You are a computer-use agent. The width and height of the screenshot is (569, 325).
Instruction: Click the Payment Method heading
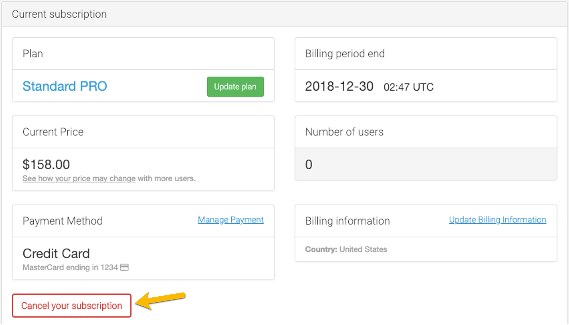pyautogui.click(x=62, y=221)
